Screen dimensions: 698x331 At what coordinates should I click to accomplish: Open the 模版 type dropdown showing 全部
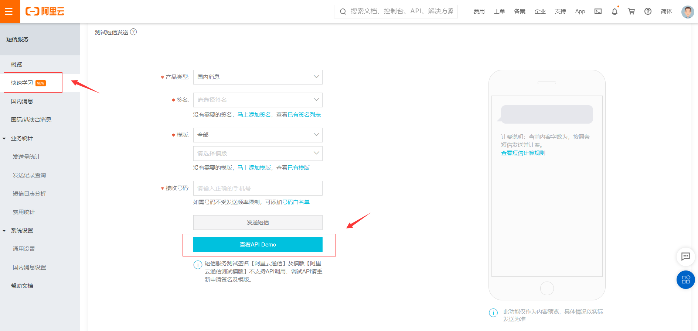tap(258, 135)
